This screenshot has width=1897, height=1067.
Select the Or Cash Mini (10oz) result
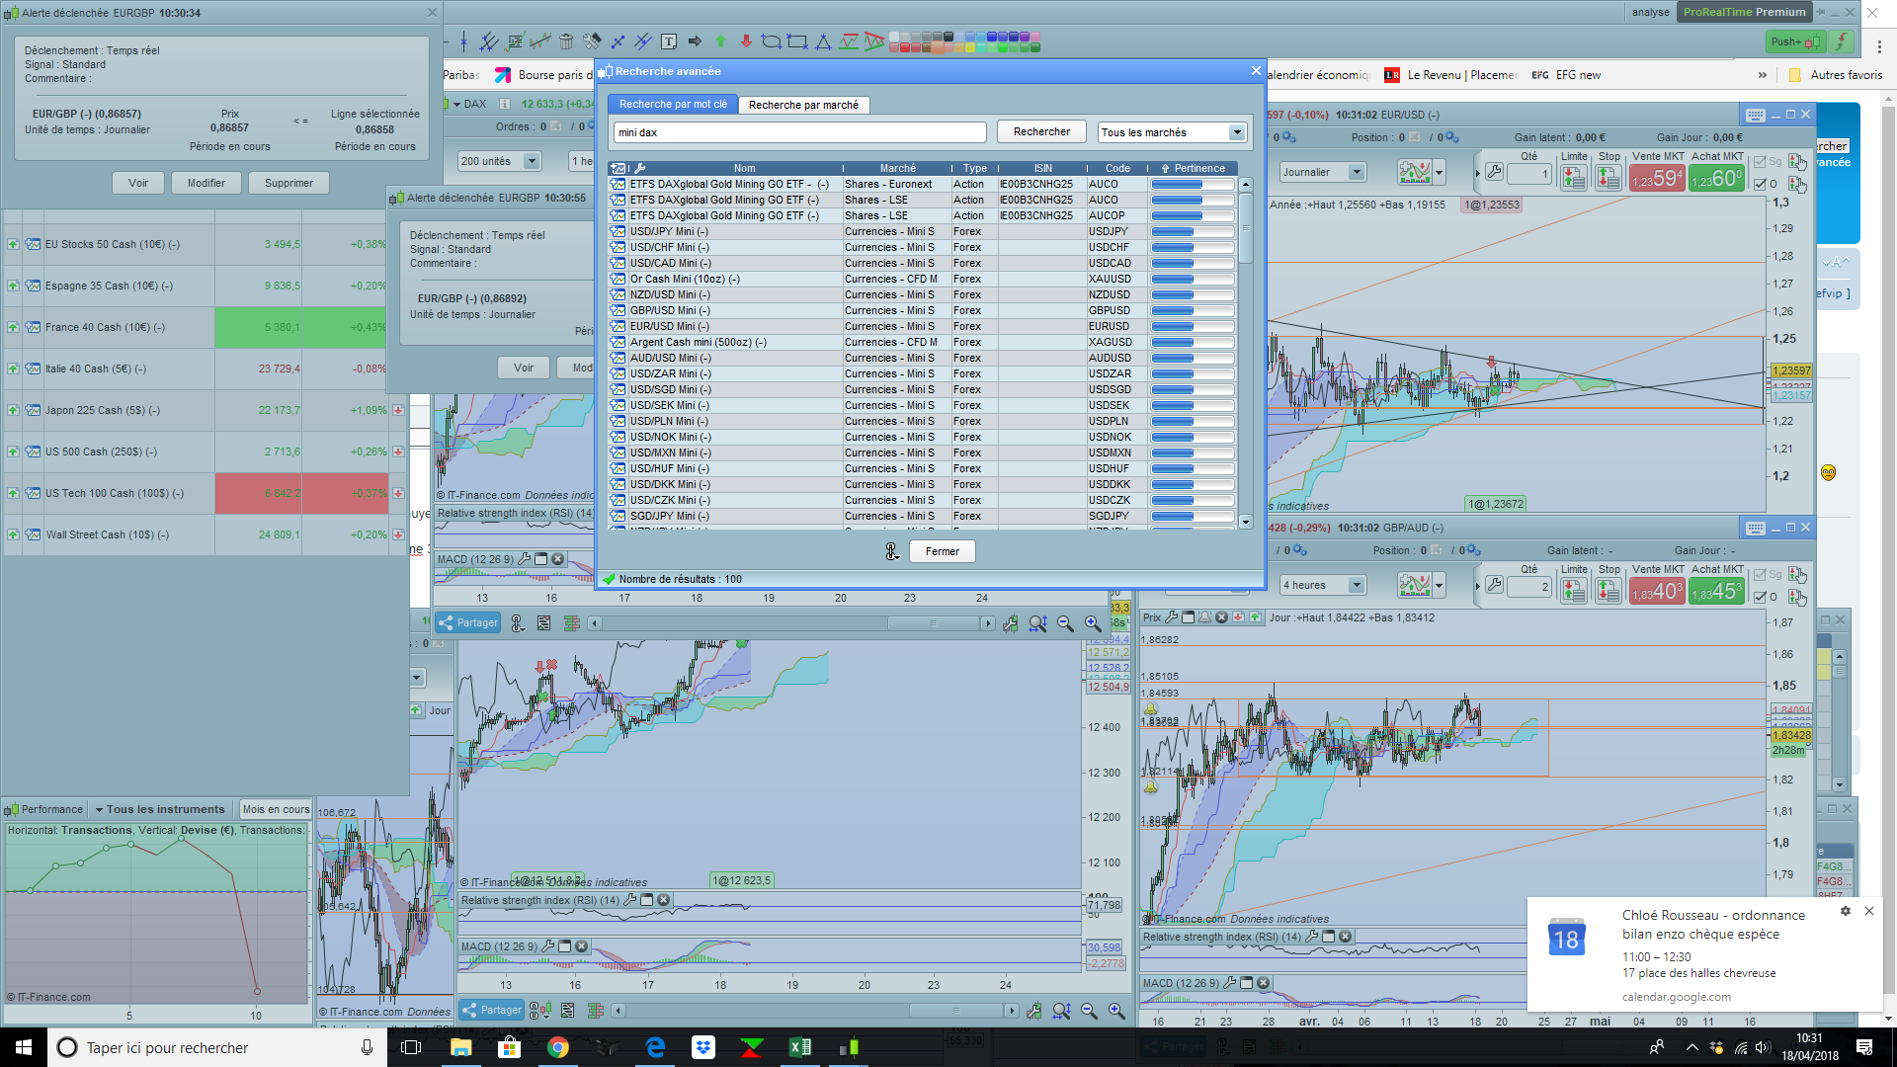[921, 279]
